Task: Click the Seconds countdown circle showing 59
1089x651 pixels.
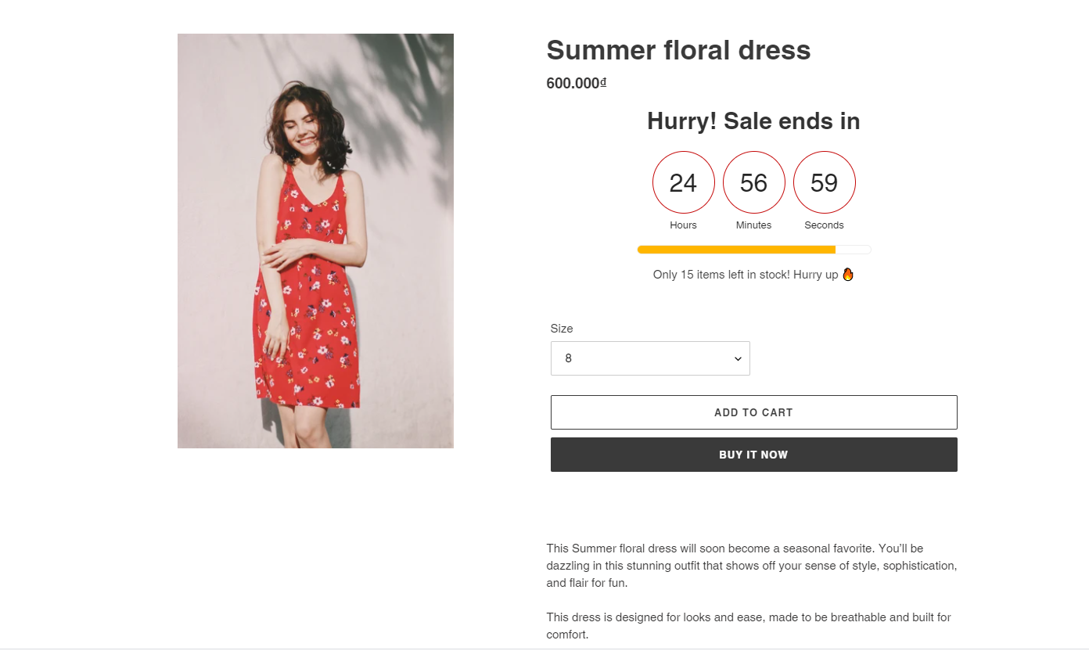Action: point(824,182)
